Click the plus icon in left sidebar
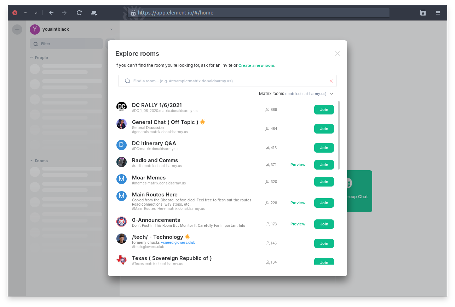The height and width of the screenshot is (307, 455). click(x=17, y=29)
